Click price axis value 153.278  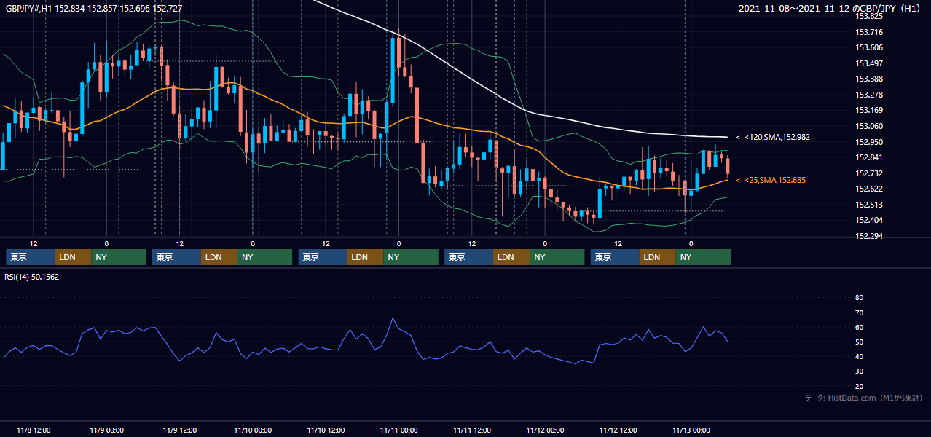[868, 95]
